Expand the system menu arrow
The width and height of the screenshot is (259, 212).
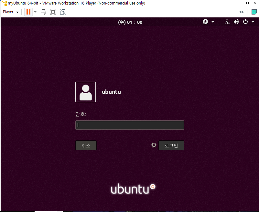pyautogui.click(x=253, y=22)
